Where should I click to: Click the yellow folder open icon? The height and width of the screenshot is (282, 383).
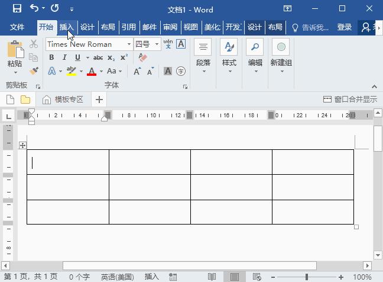point(25,100)
